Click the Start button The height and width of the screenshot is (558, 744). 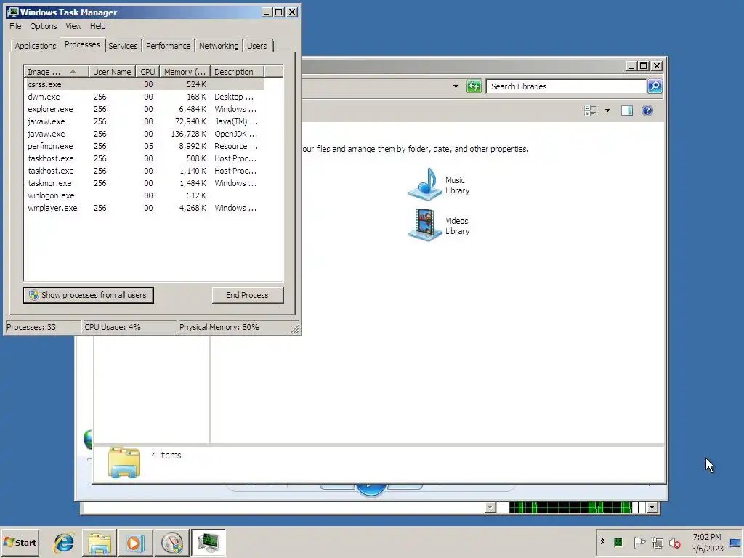point(20,542)
